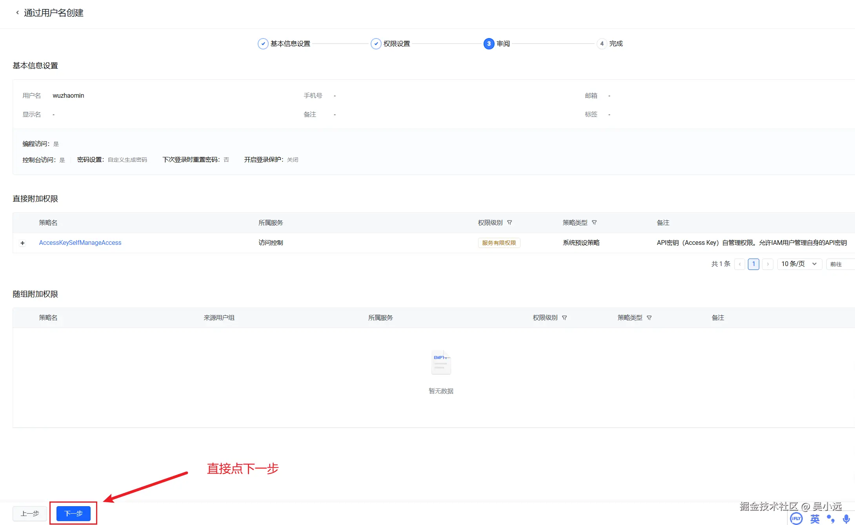Click the completed checkmark for 权限设置 step
This screenshot has height=525, width=855.
point(376,44)
